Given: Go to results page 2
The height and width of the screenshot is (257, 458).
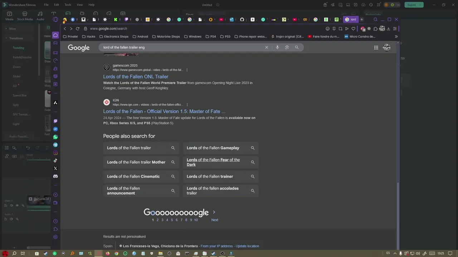Looking at the screenshot, I should (x=157, y=220).
